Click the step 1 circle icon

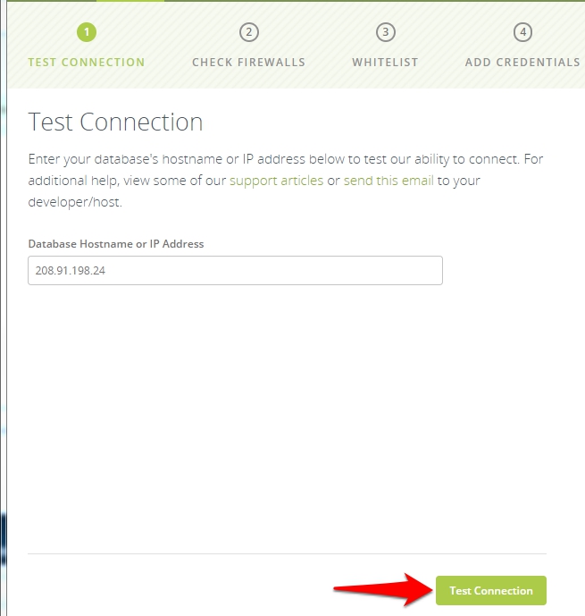pos(87,32)
